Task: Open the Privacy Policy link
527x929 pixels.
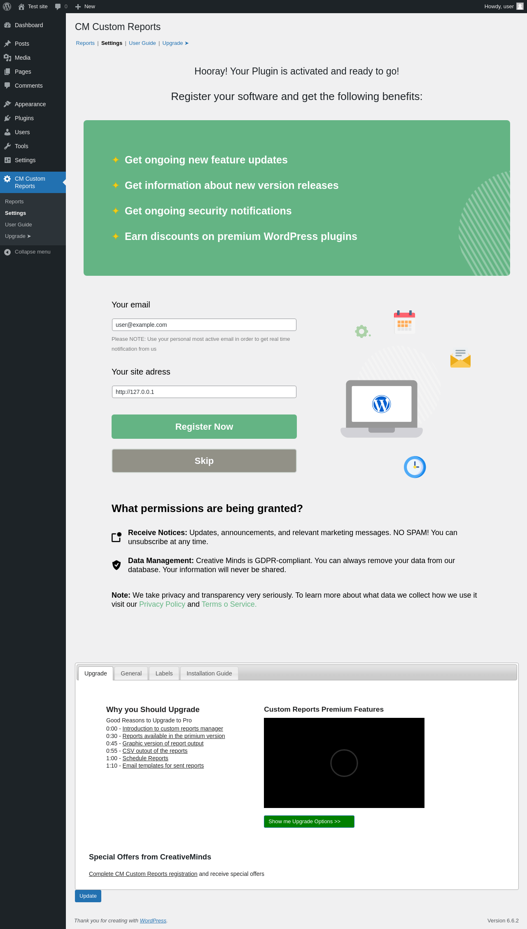Action: [x=162, y=604]
